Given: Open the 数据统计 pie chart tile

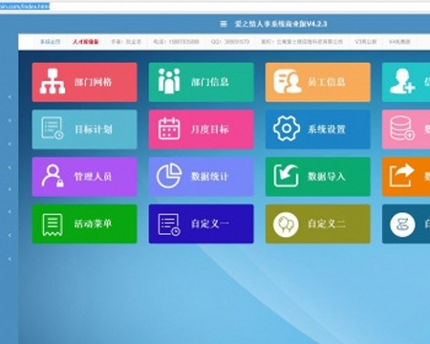Looking at the screenshot, I should point(201,177).
